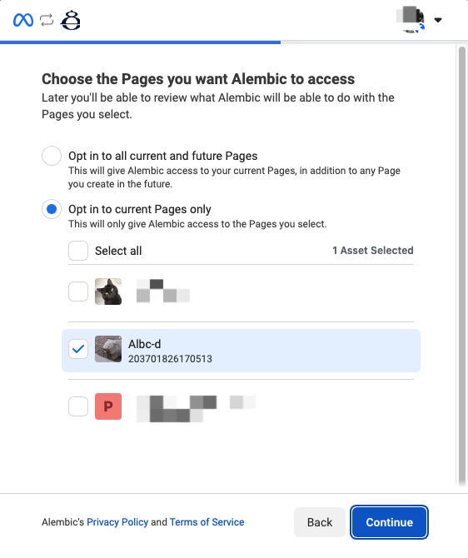Screen dimensions: 468x558
Task: Select Opt in to current Pages only
Action: click(x=52, y=209)
